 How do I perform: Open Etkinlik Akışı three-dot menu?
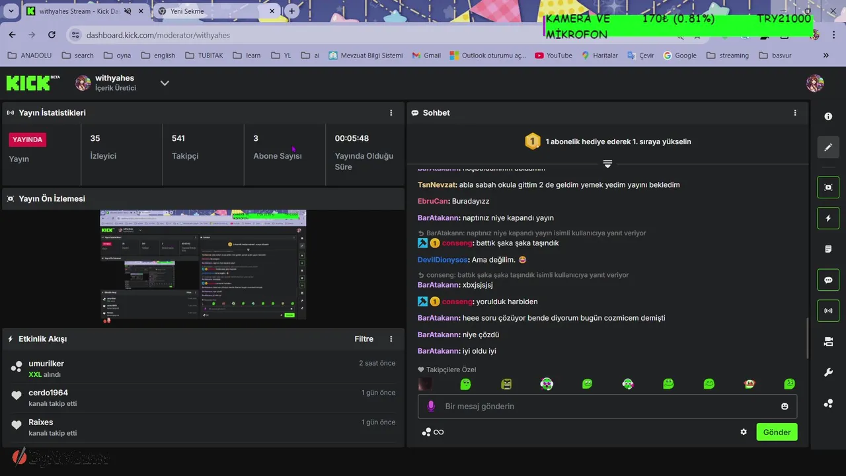[x=391, y=339]
